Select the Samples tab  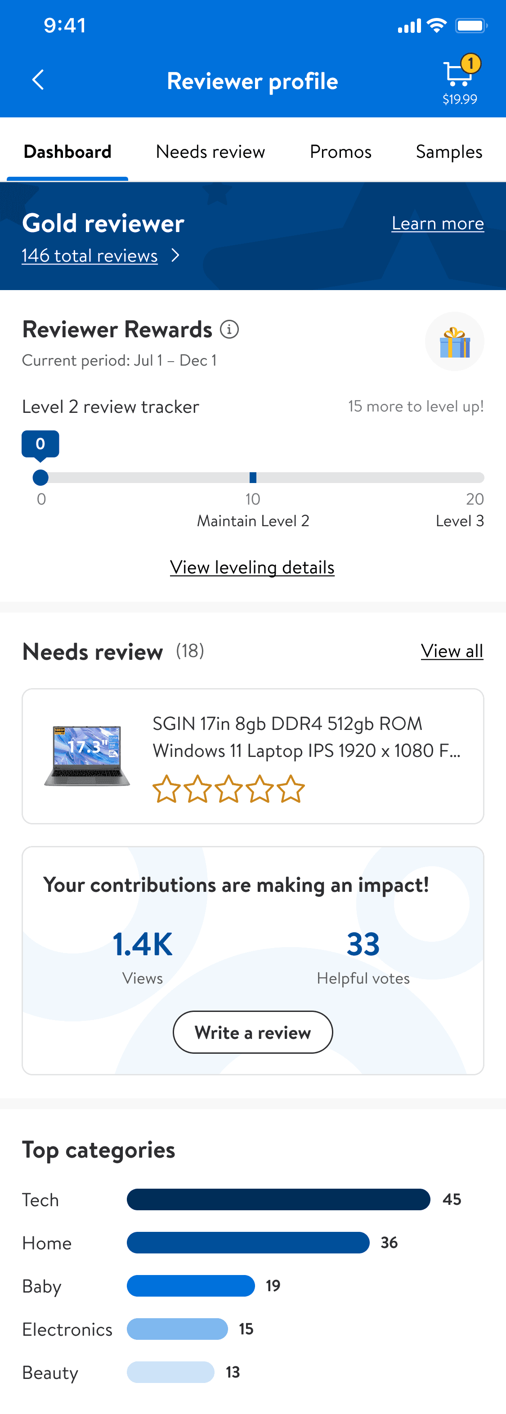pos(449,152)
